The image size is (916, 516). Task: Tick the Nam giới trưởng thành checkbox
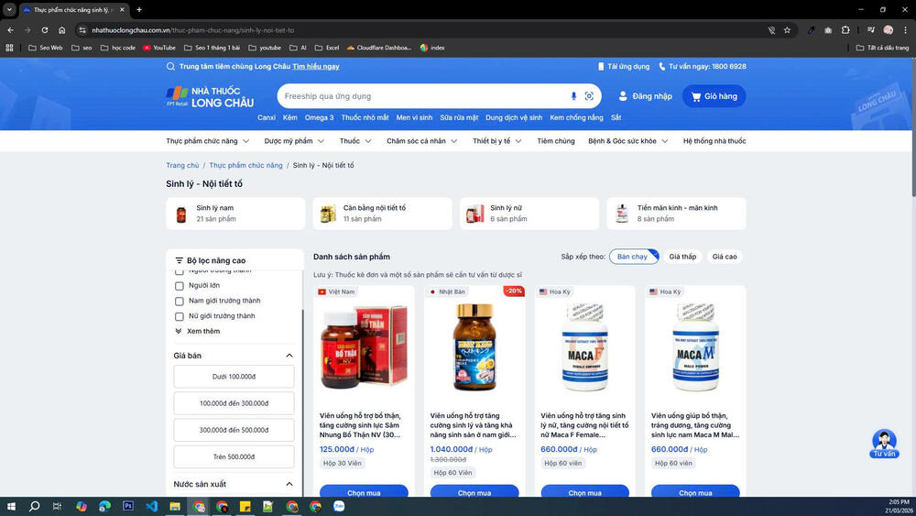click(180, 301)
